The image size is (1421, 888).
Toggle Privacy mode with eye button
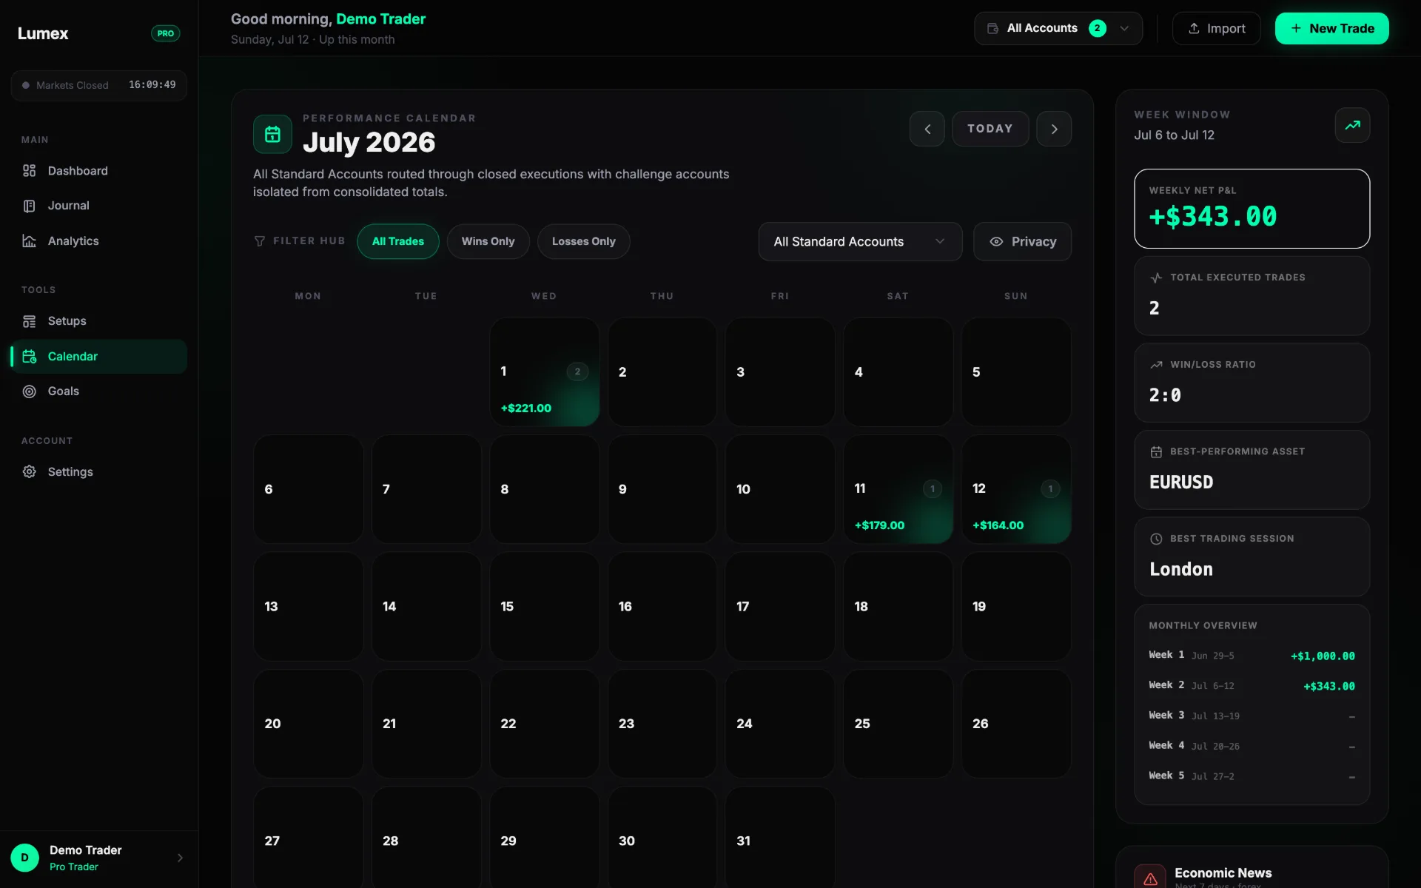(1022, 241)
